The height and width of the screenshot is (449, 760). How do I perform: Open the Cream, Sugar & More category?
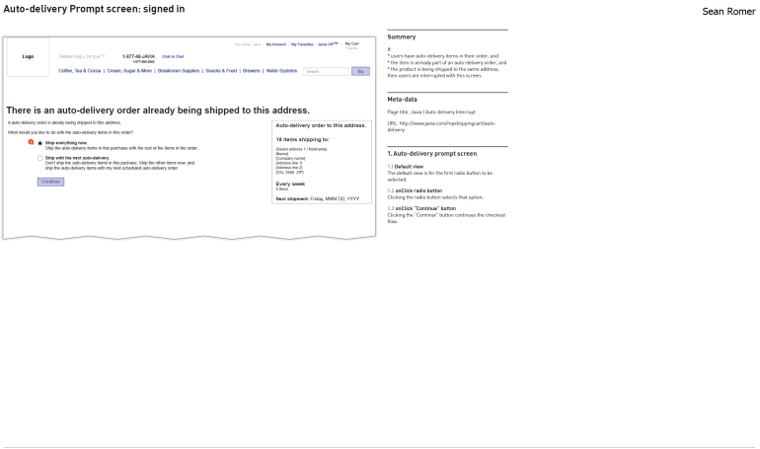point(129,71)
